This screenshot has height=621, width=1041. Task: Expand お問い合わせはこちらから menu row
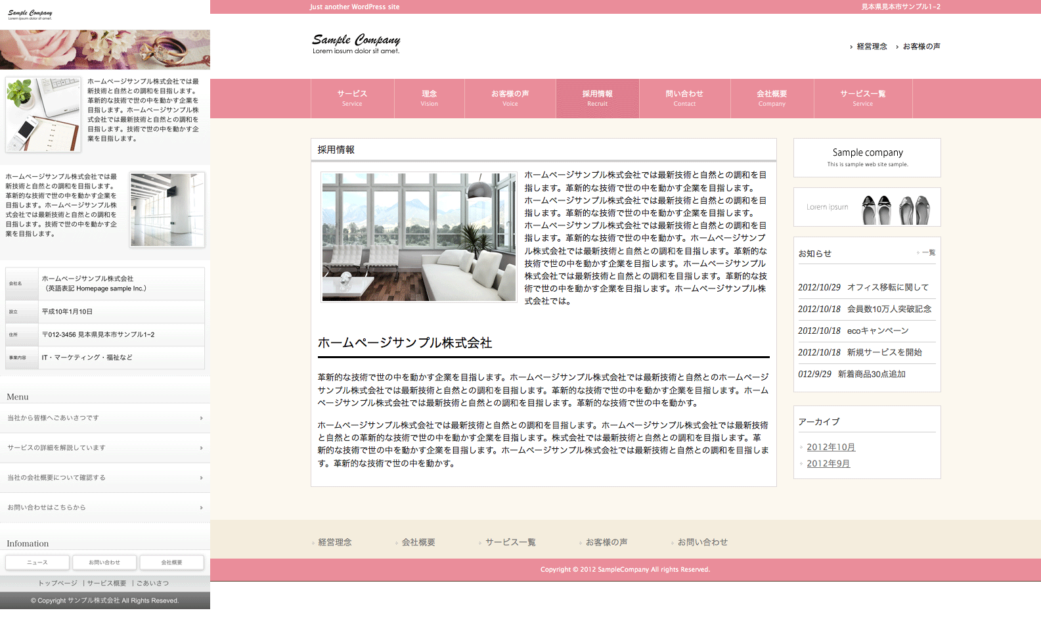(105, 507)
